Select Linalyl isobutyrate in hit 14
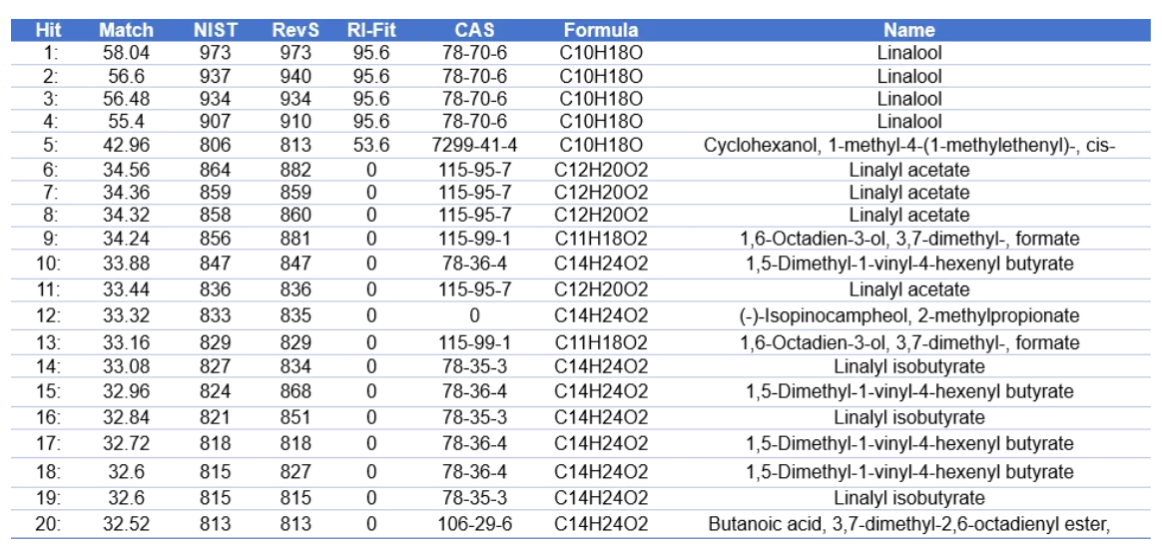The image size is (1162, 547). (908, 366)
